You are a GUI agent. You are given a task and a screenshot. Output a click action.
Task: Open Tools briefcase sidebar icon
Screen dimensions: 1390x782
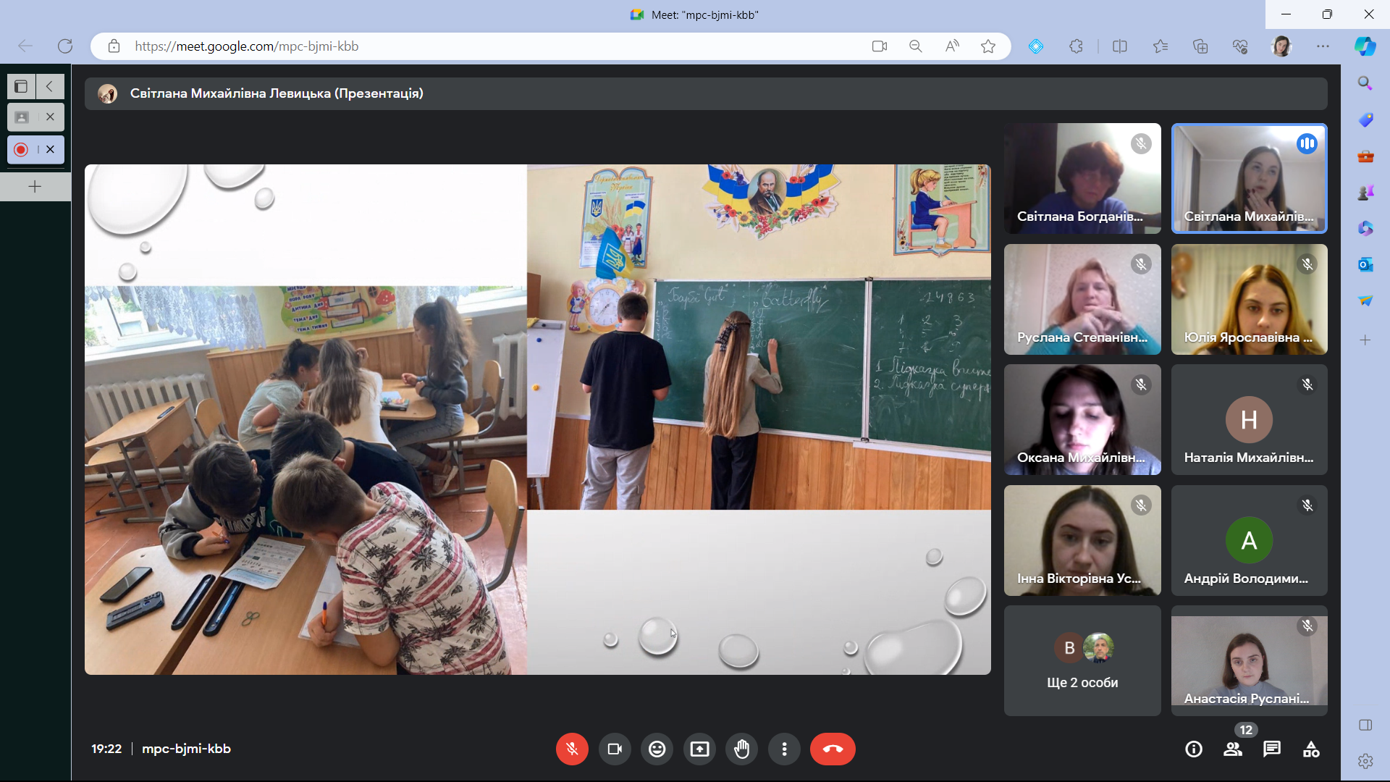click(1365, 156)
